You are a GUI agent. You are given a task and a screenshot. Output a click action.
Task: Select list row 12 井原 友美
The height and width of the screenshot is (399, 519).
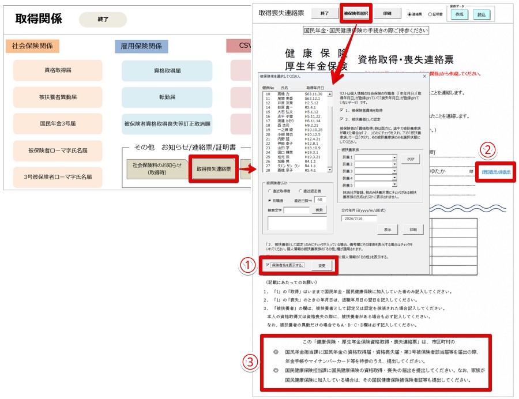click(295, 103)
